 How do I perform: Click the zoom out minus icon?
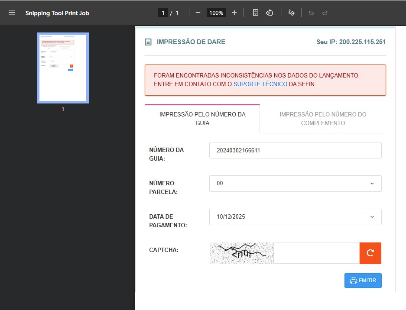tap(198, 13)
